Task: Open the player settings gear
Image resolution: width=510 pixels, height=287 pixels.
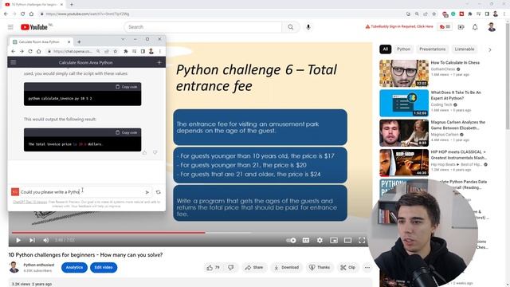Action: click(x=320, y=240)
